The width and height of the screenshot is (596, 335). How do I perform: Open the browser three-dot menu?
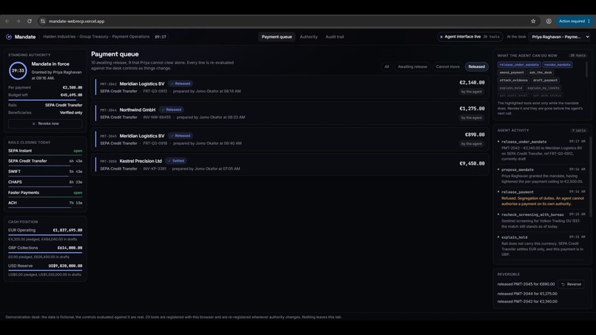pyautogui.click(x=589, y=21)
